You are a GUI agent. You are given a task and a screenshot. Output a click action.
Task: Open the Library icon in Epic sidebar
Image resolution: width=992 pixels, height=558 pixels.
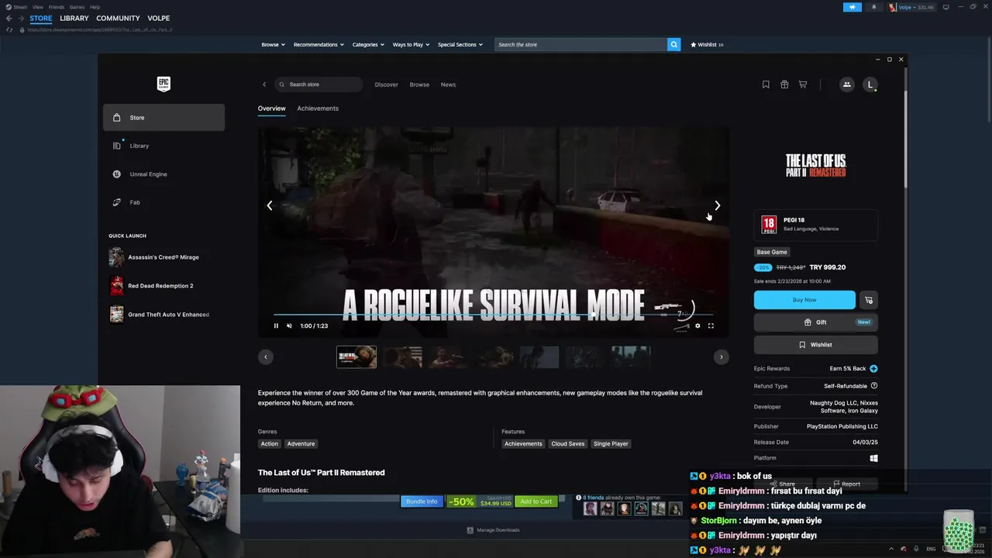tap(116, 146)
